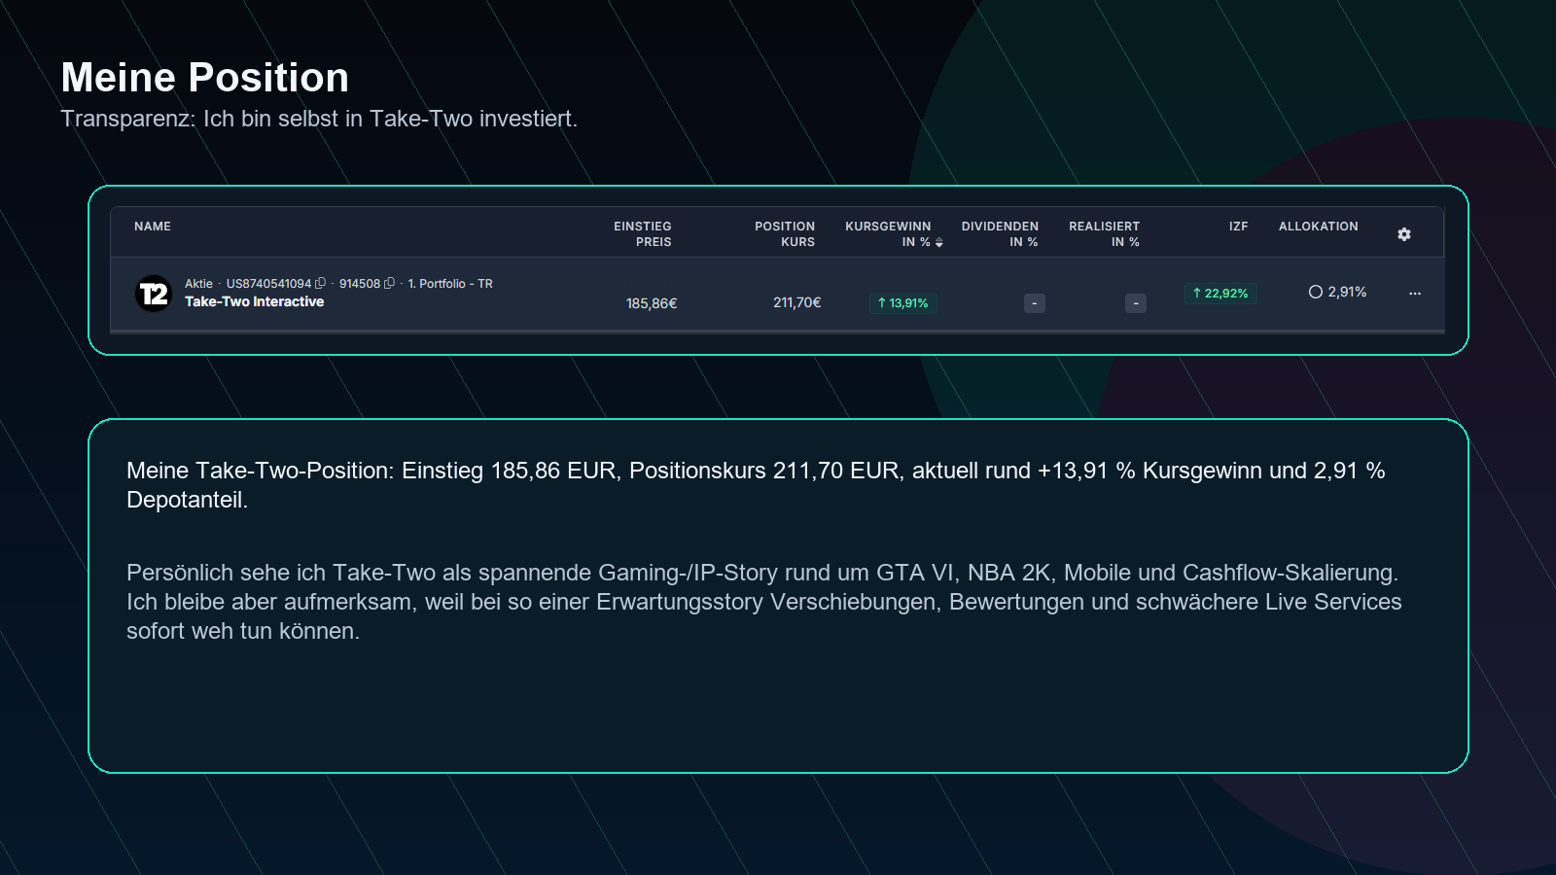Click the dash badge under Dividenden

pos(1035,303)
